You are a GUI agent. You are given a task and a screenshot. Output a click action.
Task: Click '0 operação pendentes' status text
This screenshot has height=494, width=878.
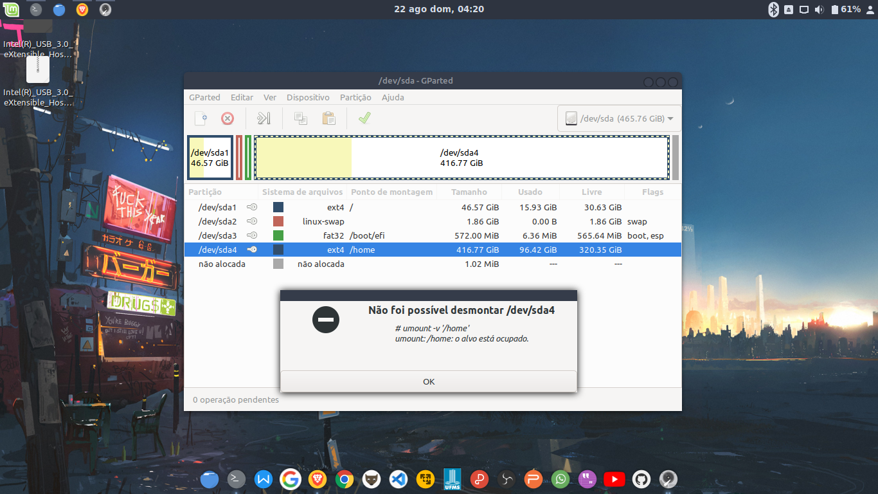236,399
